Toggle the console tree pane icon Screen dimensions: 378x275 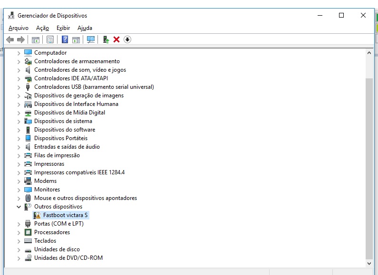tap(36, 39)
